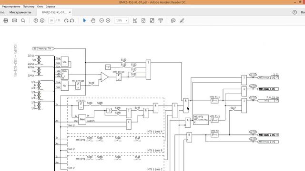Go to next page arrow
This screenshot has width=305, height=171.
(42, 20)
